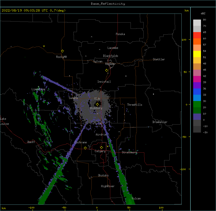This screenshot has height=211, width=216.
Task: Click the Strathmore label
Action: tap(129, 152)
